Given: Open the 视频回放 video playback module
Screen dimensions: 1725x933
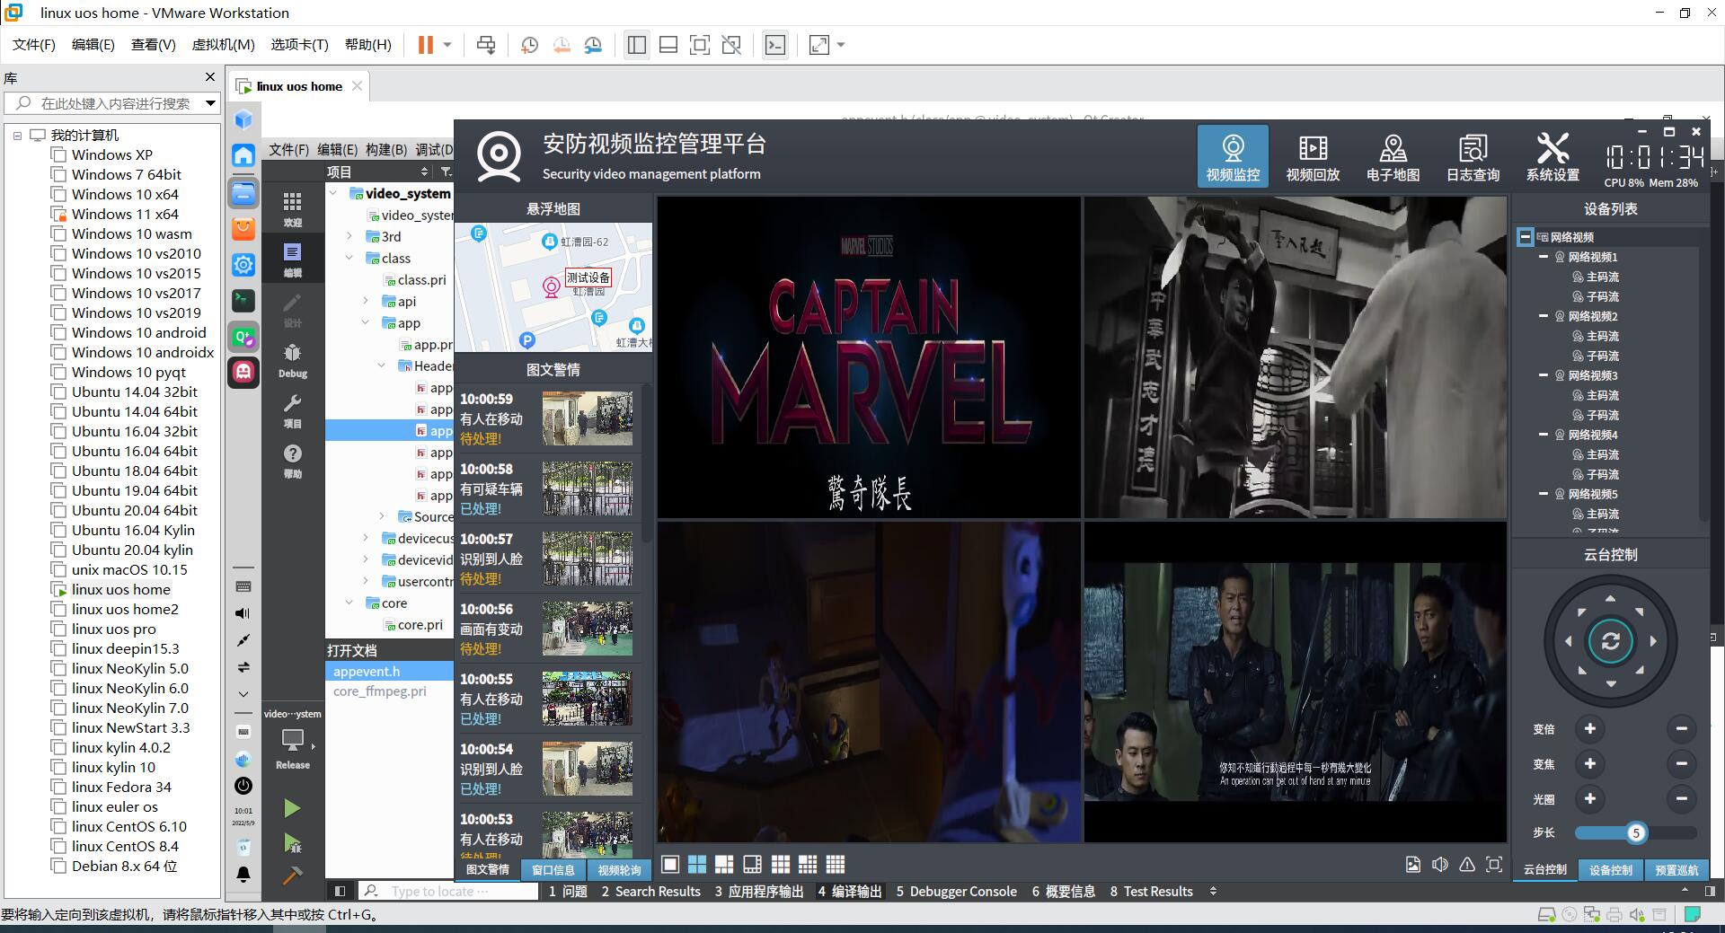Looking at the screenshot, I should 1313,157.
